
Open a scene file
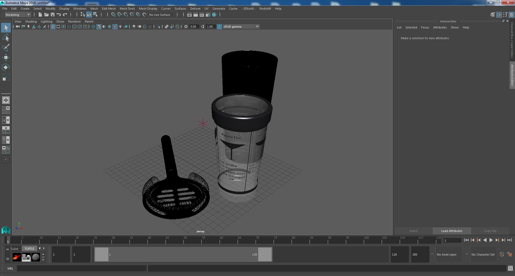[x=46, y=15]
